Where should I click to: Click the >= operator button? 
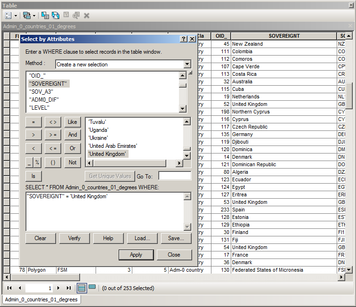point(53,135)
